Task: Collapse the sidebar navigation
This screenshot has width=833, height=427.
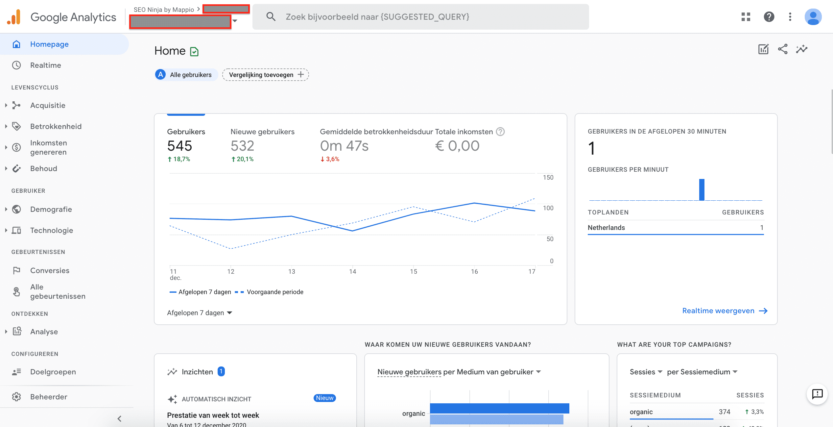Action: click(119, 418)
